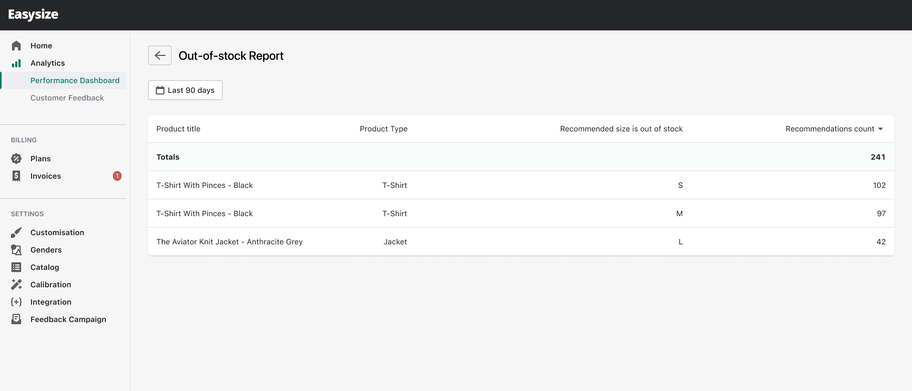Click the Easysize logo

tap(33, 15)
